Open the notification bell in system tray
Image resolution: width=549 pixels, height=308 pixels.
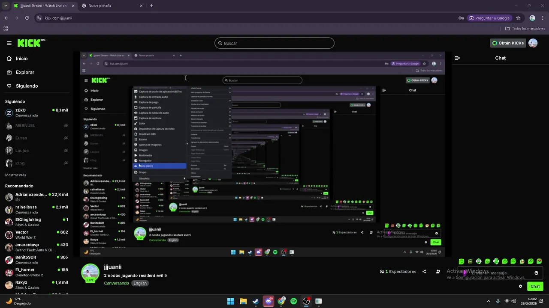click(542, 301)
